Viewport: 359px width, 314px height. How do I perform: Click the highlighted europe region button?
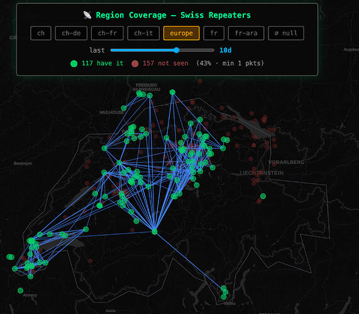tap(181, 33)
